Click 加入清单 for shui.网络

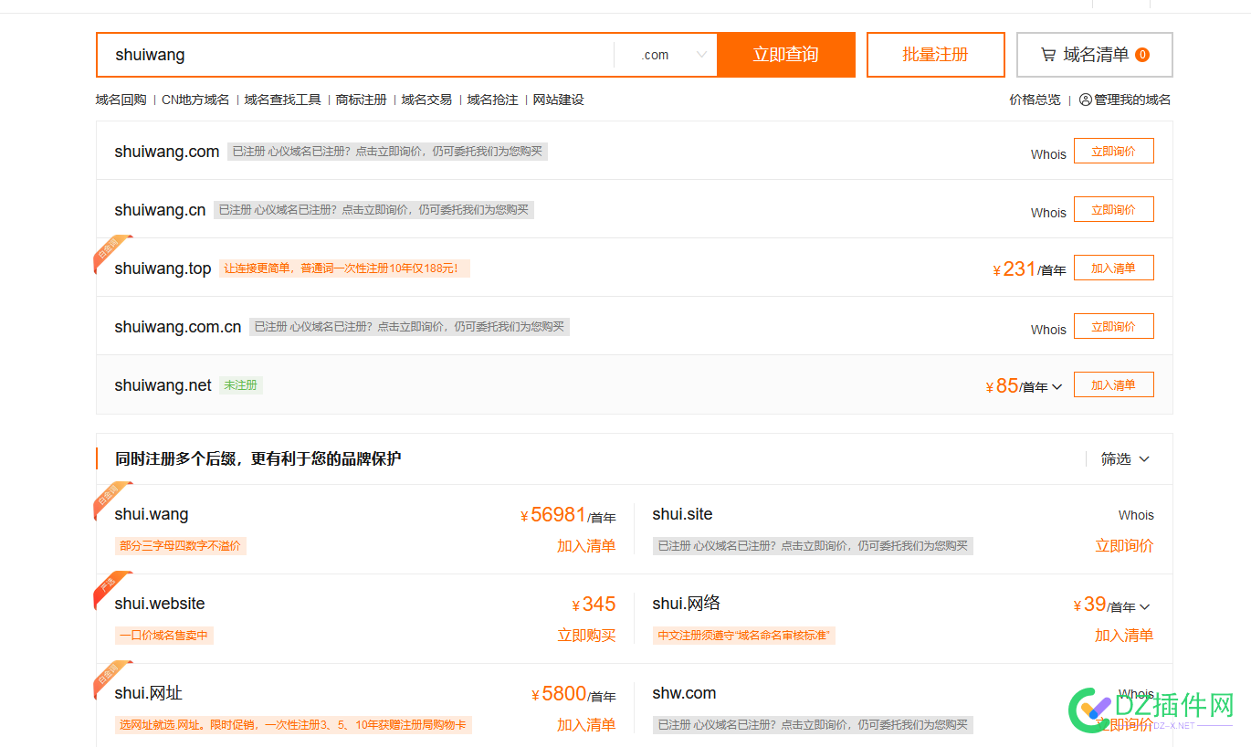click(x=1124, y=636)
